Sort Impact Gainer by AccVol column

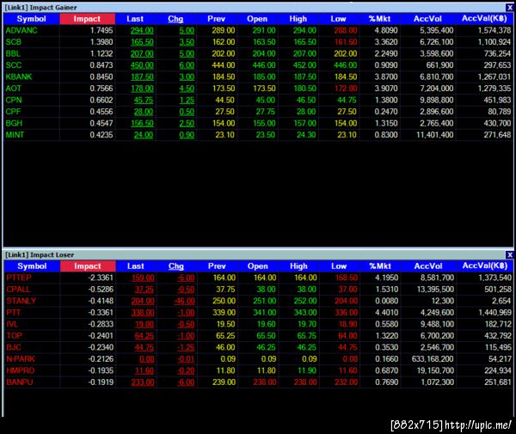pos(427,19)
